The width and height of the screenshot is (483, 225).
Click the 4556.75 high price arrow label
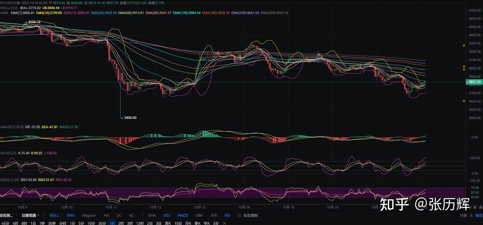coord(33,22)
